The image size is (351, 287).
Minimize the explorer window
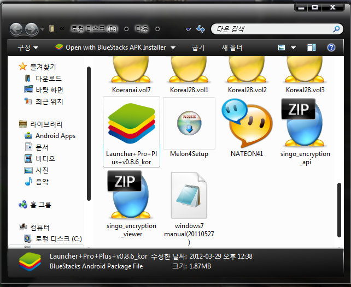(301, 8)
